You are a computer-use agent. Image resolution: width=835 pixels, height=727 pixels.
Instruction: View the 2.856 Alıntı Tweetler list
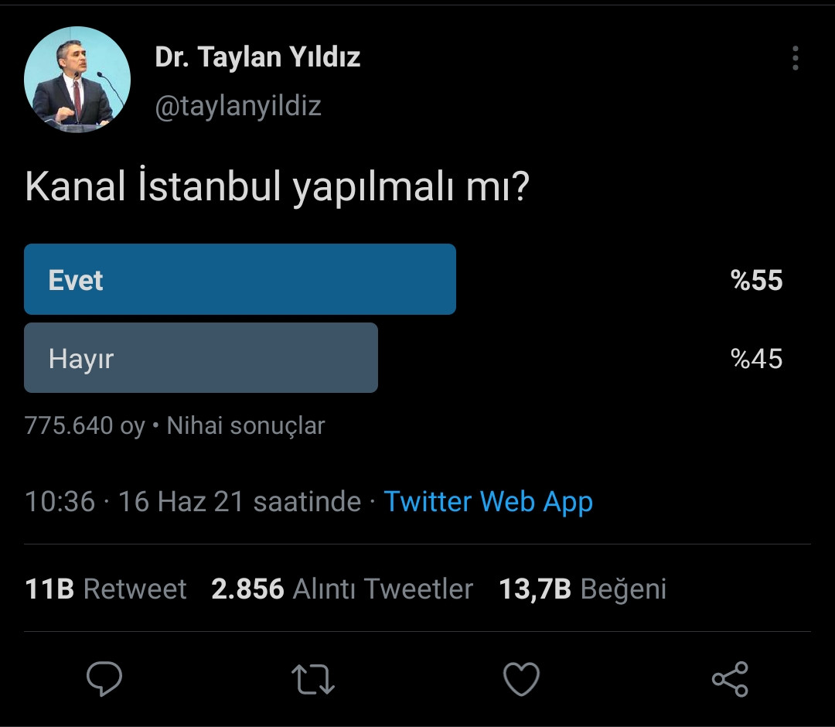click(343, 589)
